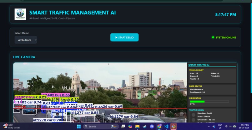Click the Buses : 1 count
This screenshot has width=252, height=130.
pyautogui.click(x=194, y=76)
